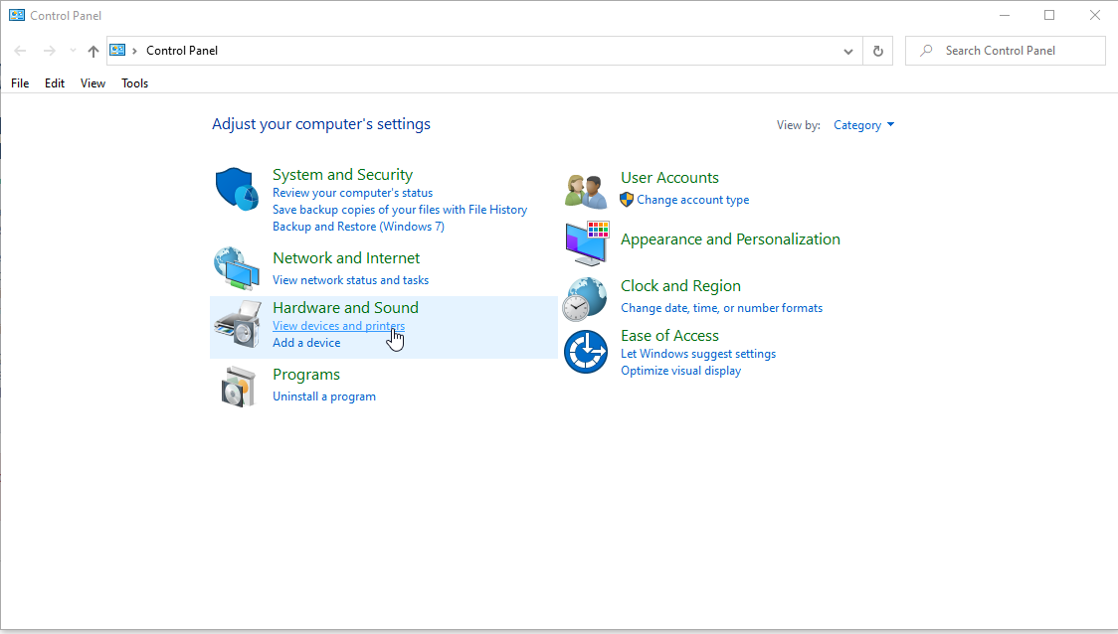Refresh the Control Panel view

coord(877,51)
